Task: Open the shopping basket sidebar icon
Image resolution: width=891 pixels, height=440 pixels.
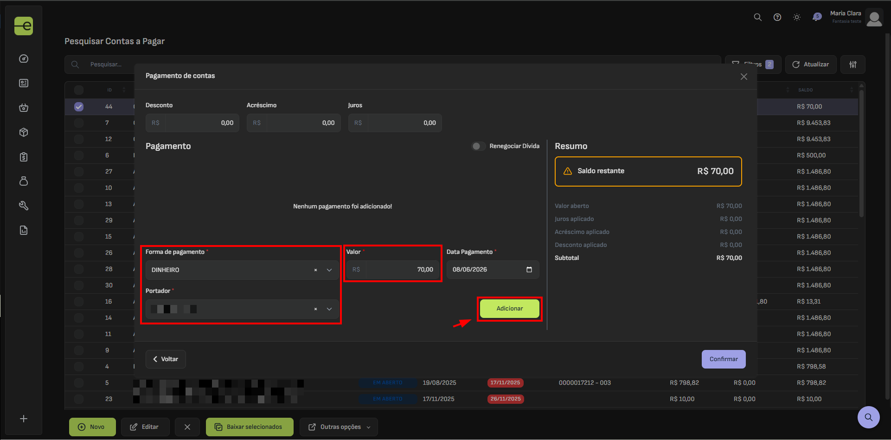Action: point(24,108)
